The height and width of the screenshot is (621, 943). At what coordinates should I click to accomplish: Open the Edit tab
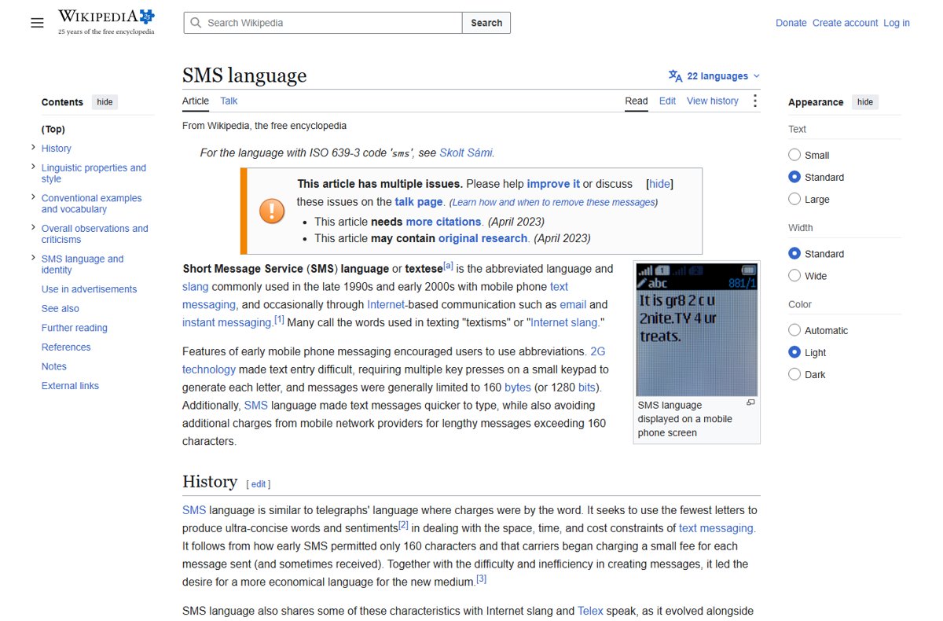667,101
